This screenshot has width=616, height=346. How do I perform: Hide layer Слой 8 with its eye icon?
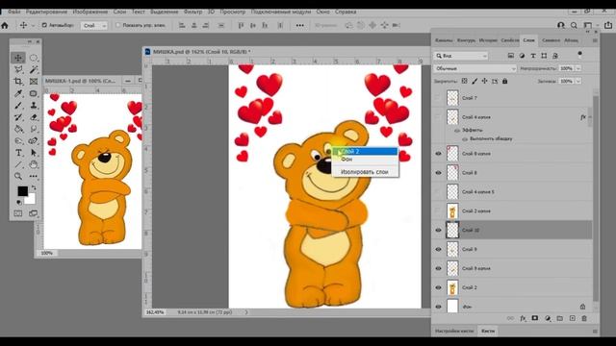click(439, 173)
